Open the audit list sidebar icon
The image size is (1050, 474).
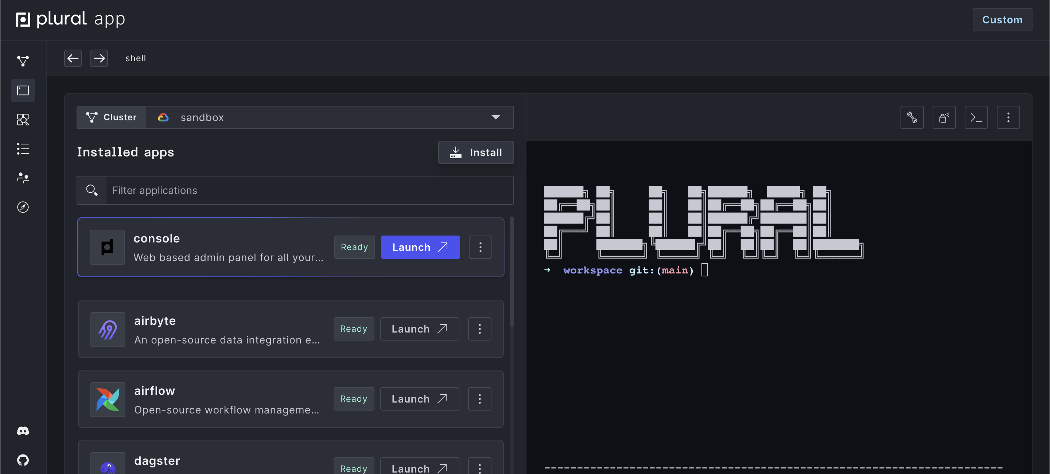[23, 149]
